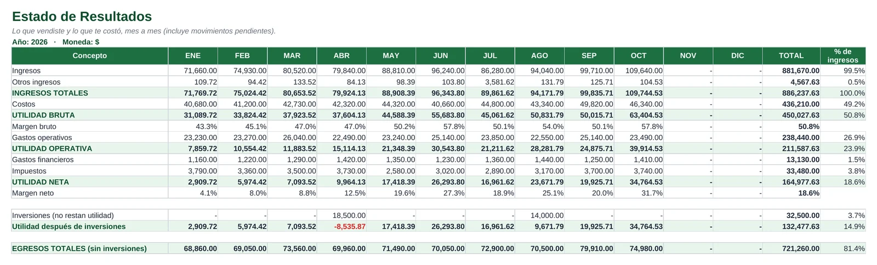
Task: Select the MAR column header
Action: tap(292, 56)
